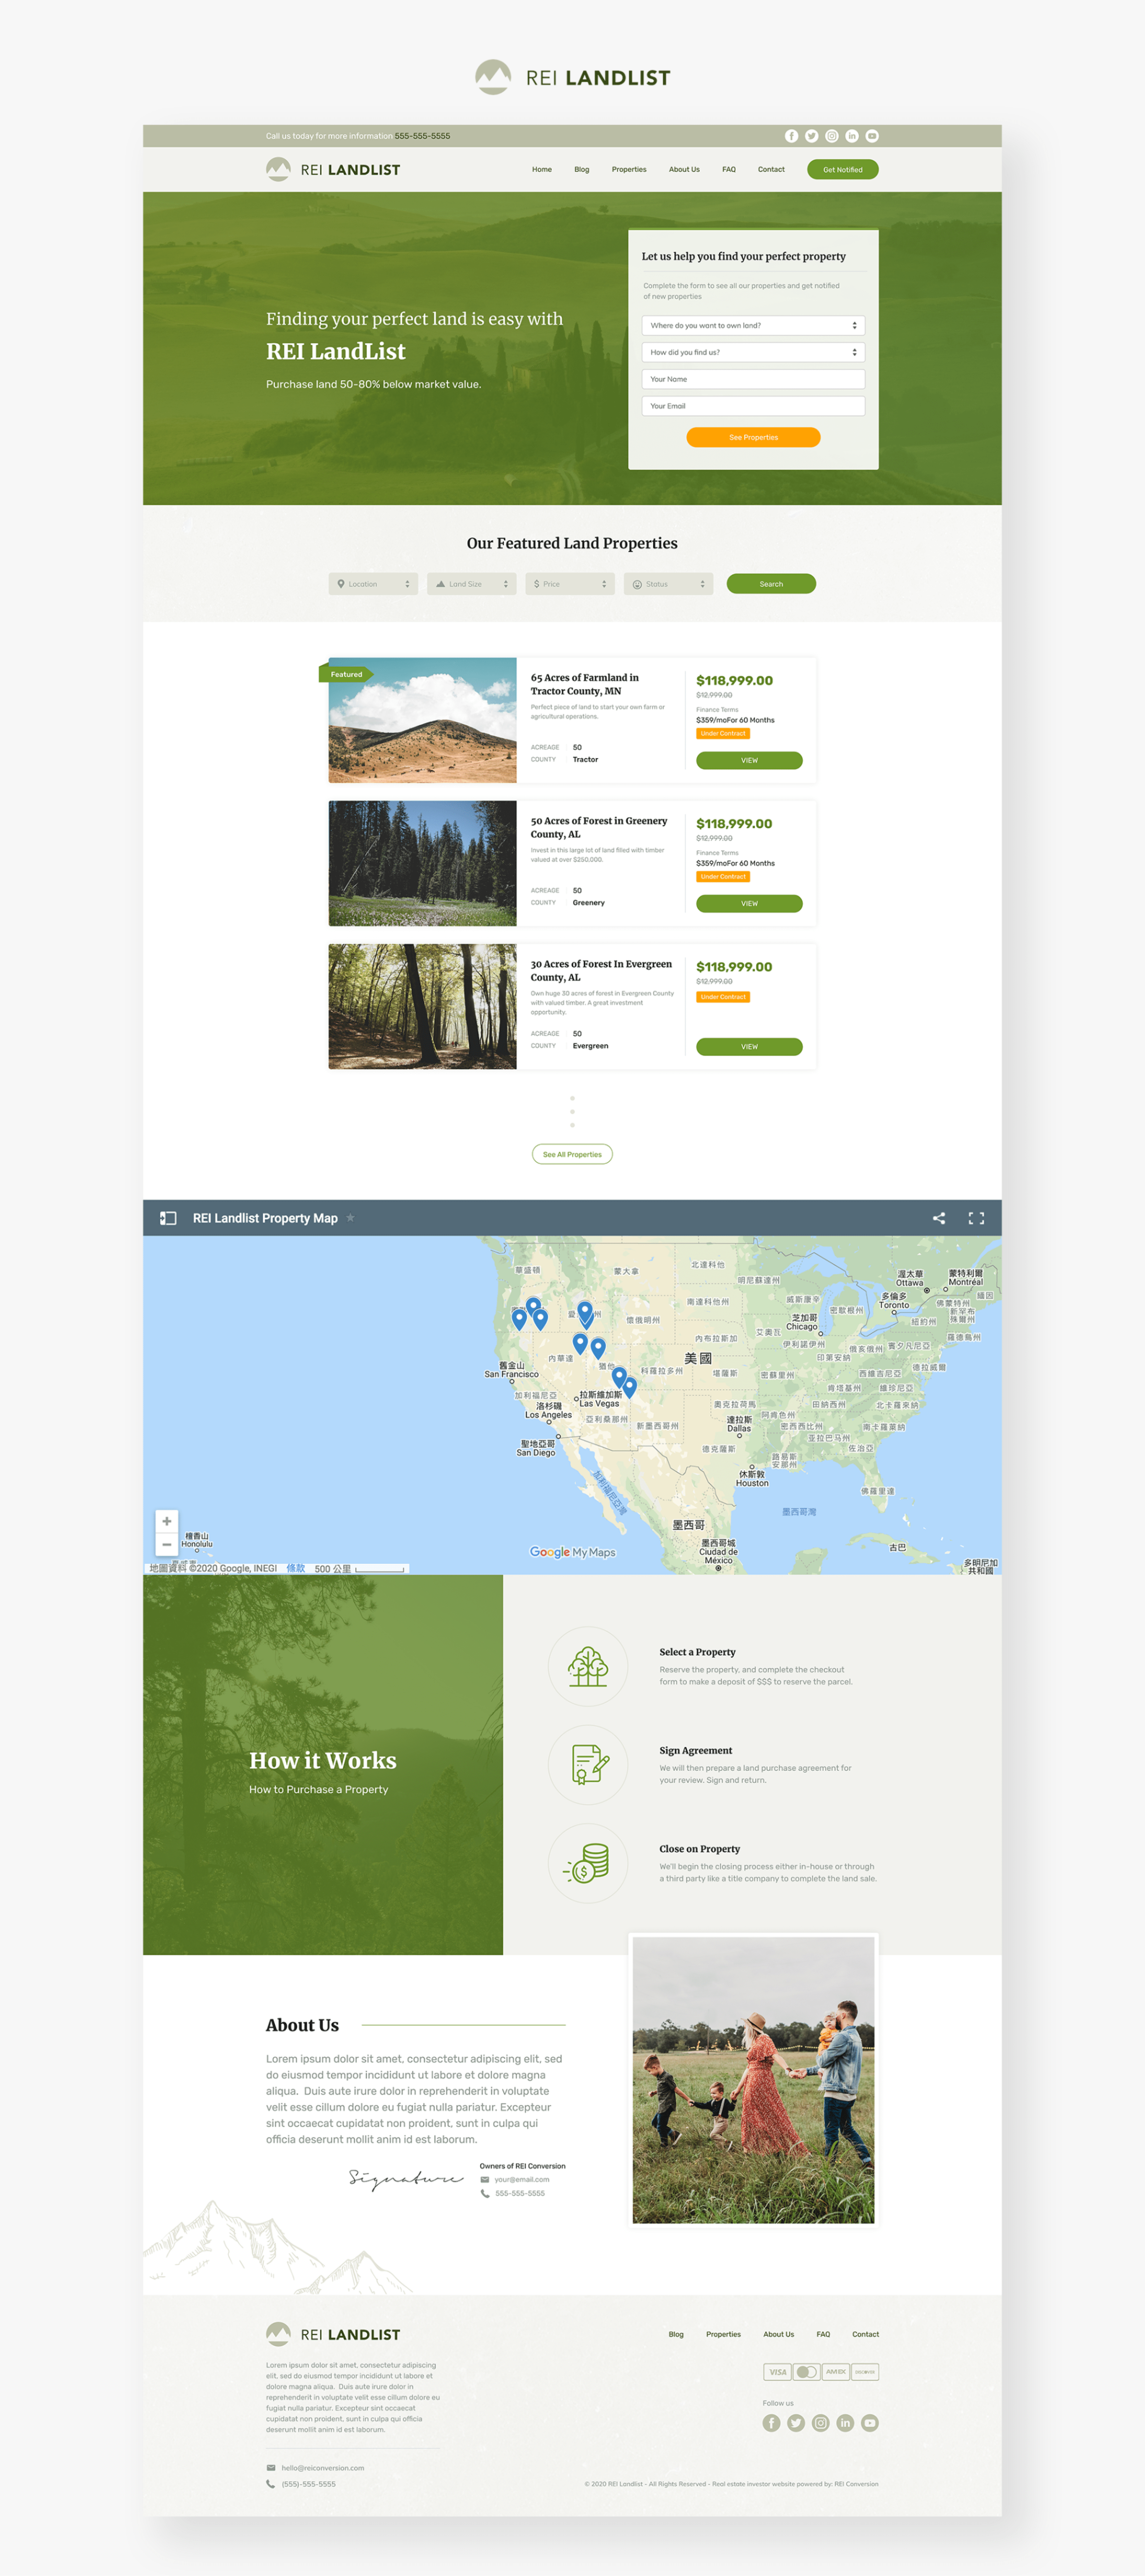Open the Twitter icon in the top bar
The image size is (1145, 2576).
tap(811, 136)
